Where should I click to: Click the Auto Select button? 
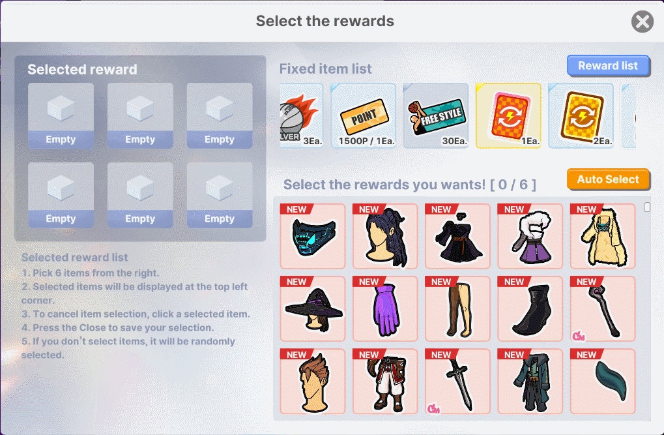[x=608, y=180]
